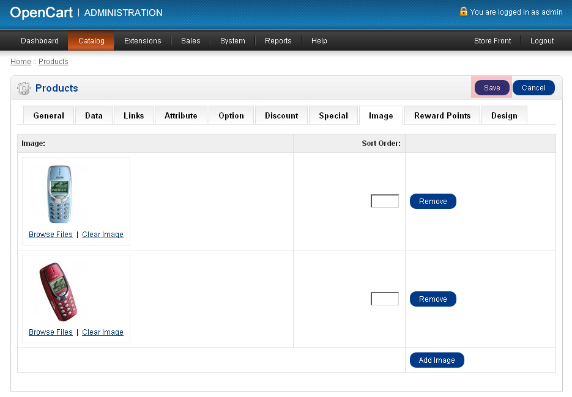Select the red Nokia phone thumbnail

click(59, 292)
